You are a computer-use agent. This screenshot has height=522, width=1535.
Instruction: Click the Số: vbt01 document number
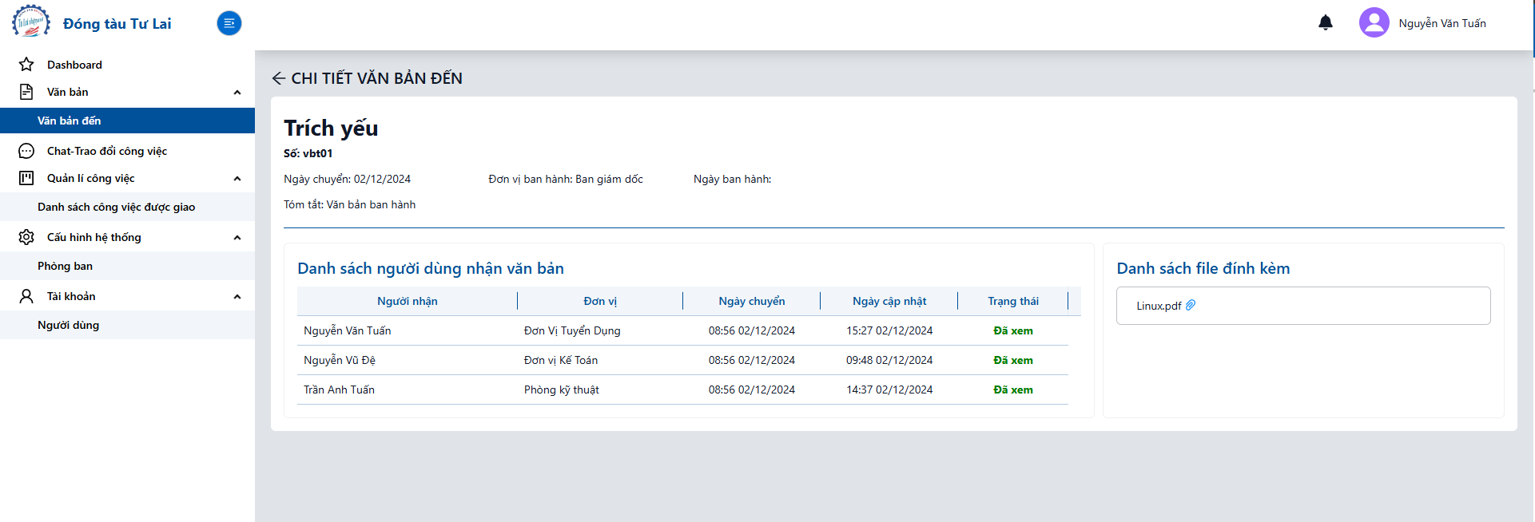(x=308, y=153)
